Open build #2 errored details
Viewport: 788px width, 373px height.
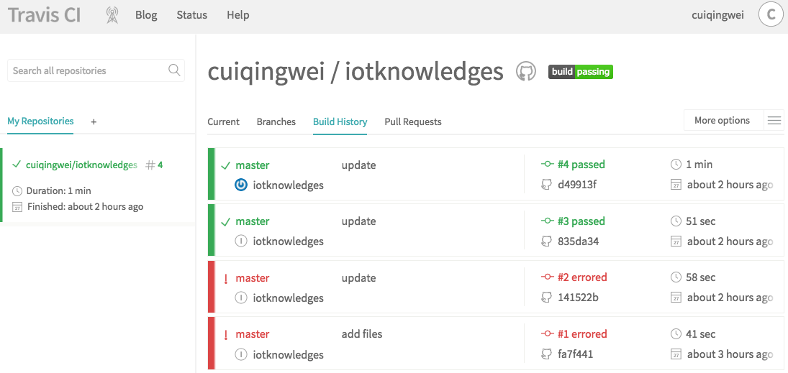[581, 277]
